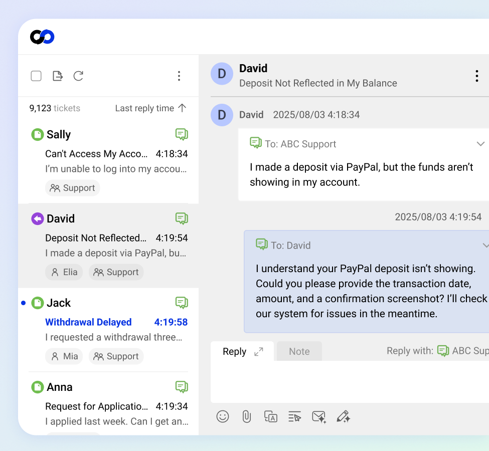Image resolution: width=489 pixels, height=451 pixels.
Task: Expand the To: David reply details
Action: click(486, 245)
